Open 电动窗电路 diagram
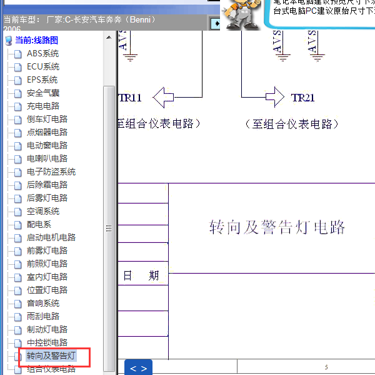 point(47,145)
